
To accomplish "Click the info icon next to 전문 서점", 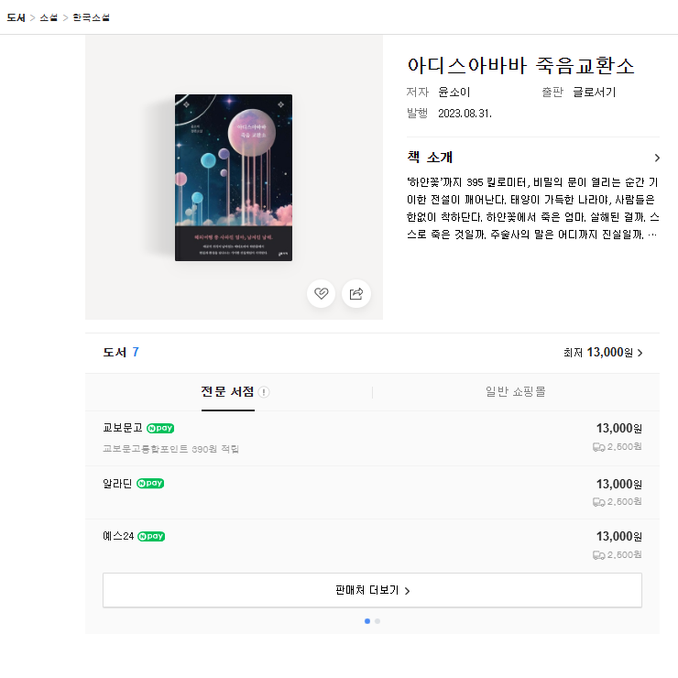I will coord(264,392).
